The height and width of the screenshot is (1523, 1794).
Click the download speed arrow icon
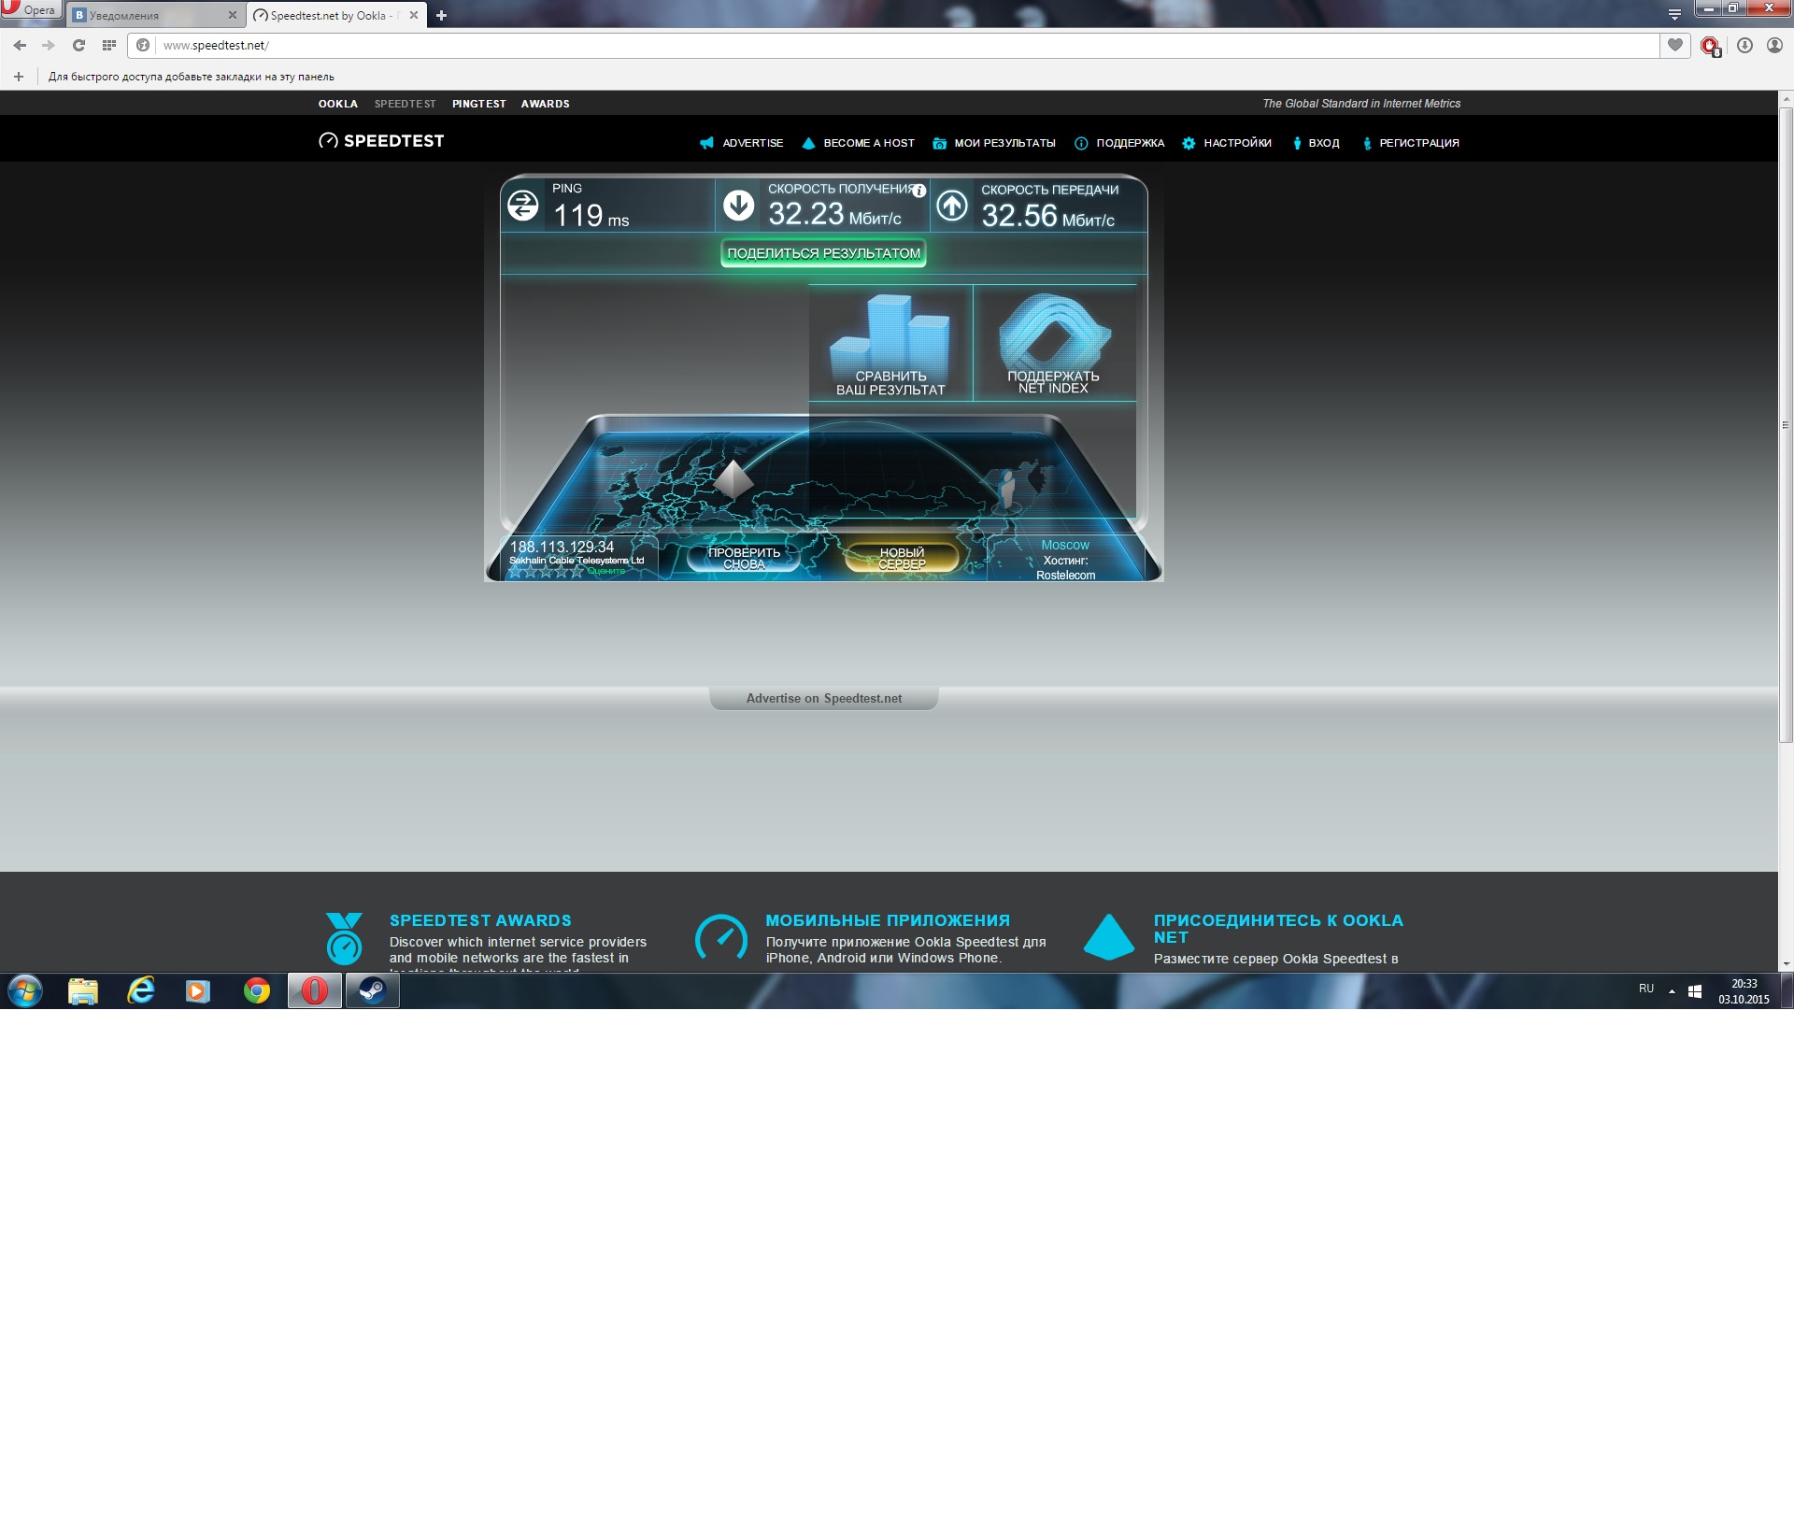coord(739,206)
